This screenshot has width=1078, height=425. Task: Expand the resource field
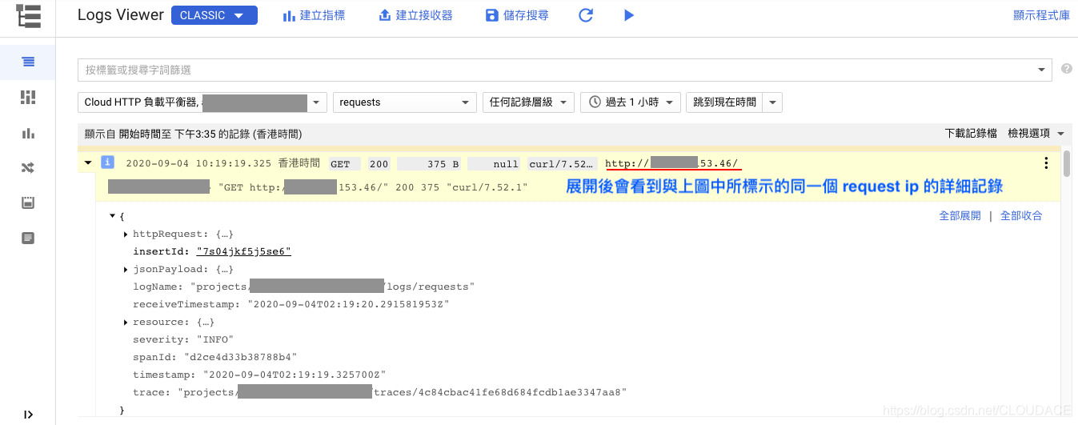tap(126, 322)
